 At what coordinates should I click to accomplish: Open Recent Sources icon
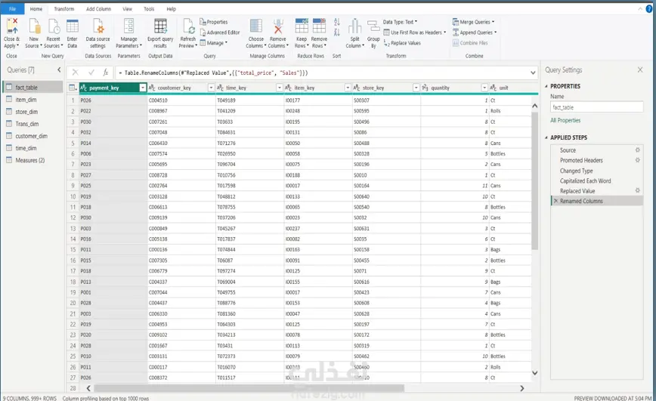coord(54,26)
